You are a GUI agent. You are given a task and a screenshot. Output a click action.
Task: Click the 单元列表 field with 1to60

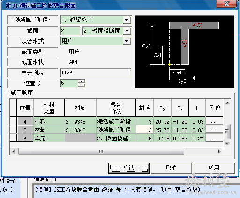pos(95,73)
